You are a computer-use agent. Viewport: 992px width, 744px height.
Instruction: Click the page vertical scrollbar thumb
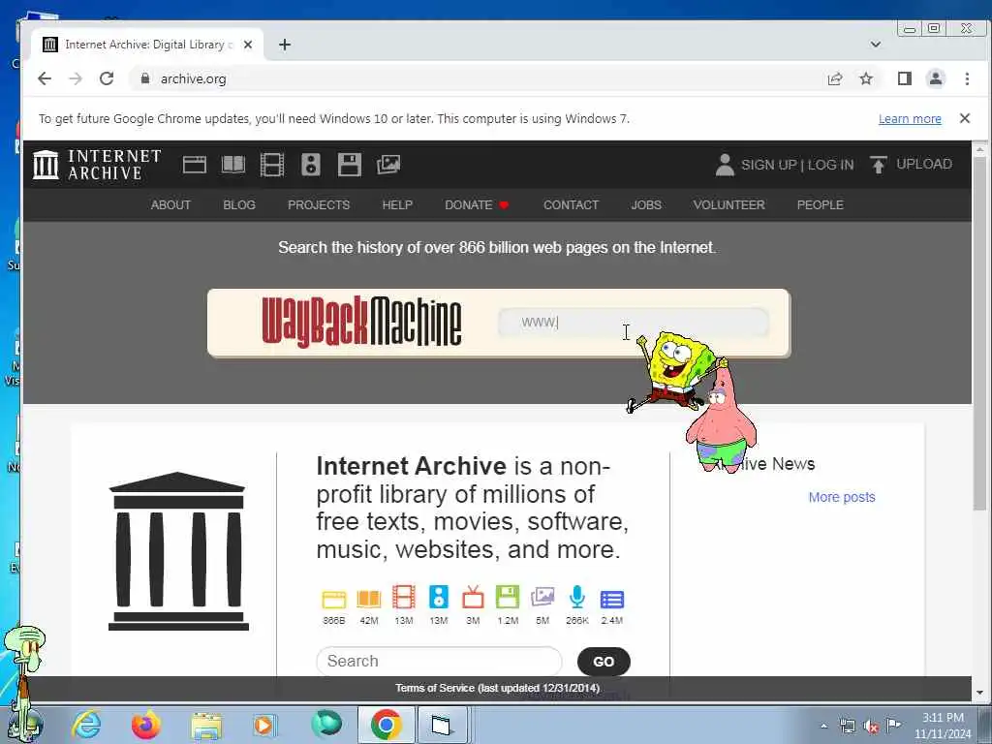click(980, 335)
